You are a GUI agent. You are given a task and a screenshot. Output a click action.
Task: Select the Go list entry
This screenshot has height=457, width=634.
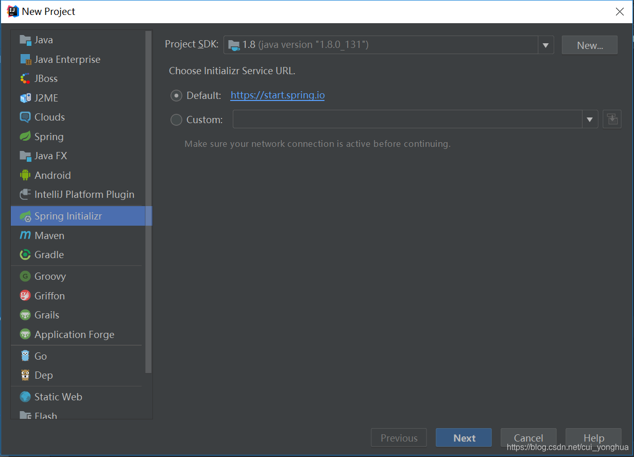click(78, 356)
